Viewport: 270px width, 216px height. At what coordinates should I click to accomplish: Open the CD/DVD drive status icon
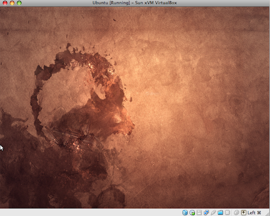(x=192, y=213)
